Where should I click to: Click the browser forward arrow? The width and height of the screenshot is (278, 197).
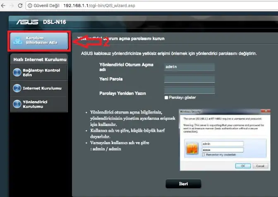coord(12,6)
